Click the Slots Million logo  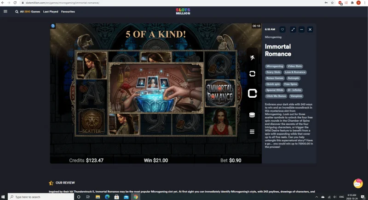183,11
